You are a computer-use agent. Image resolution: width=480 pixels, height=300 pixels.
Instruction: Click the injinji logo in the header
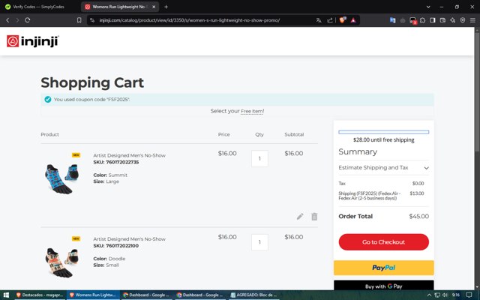(33, 41)
